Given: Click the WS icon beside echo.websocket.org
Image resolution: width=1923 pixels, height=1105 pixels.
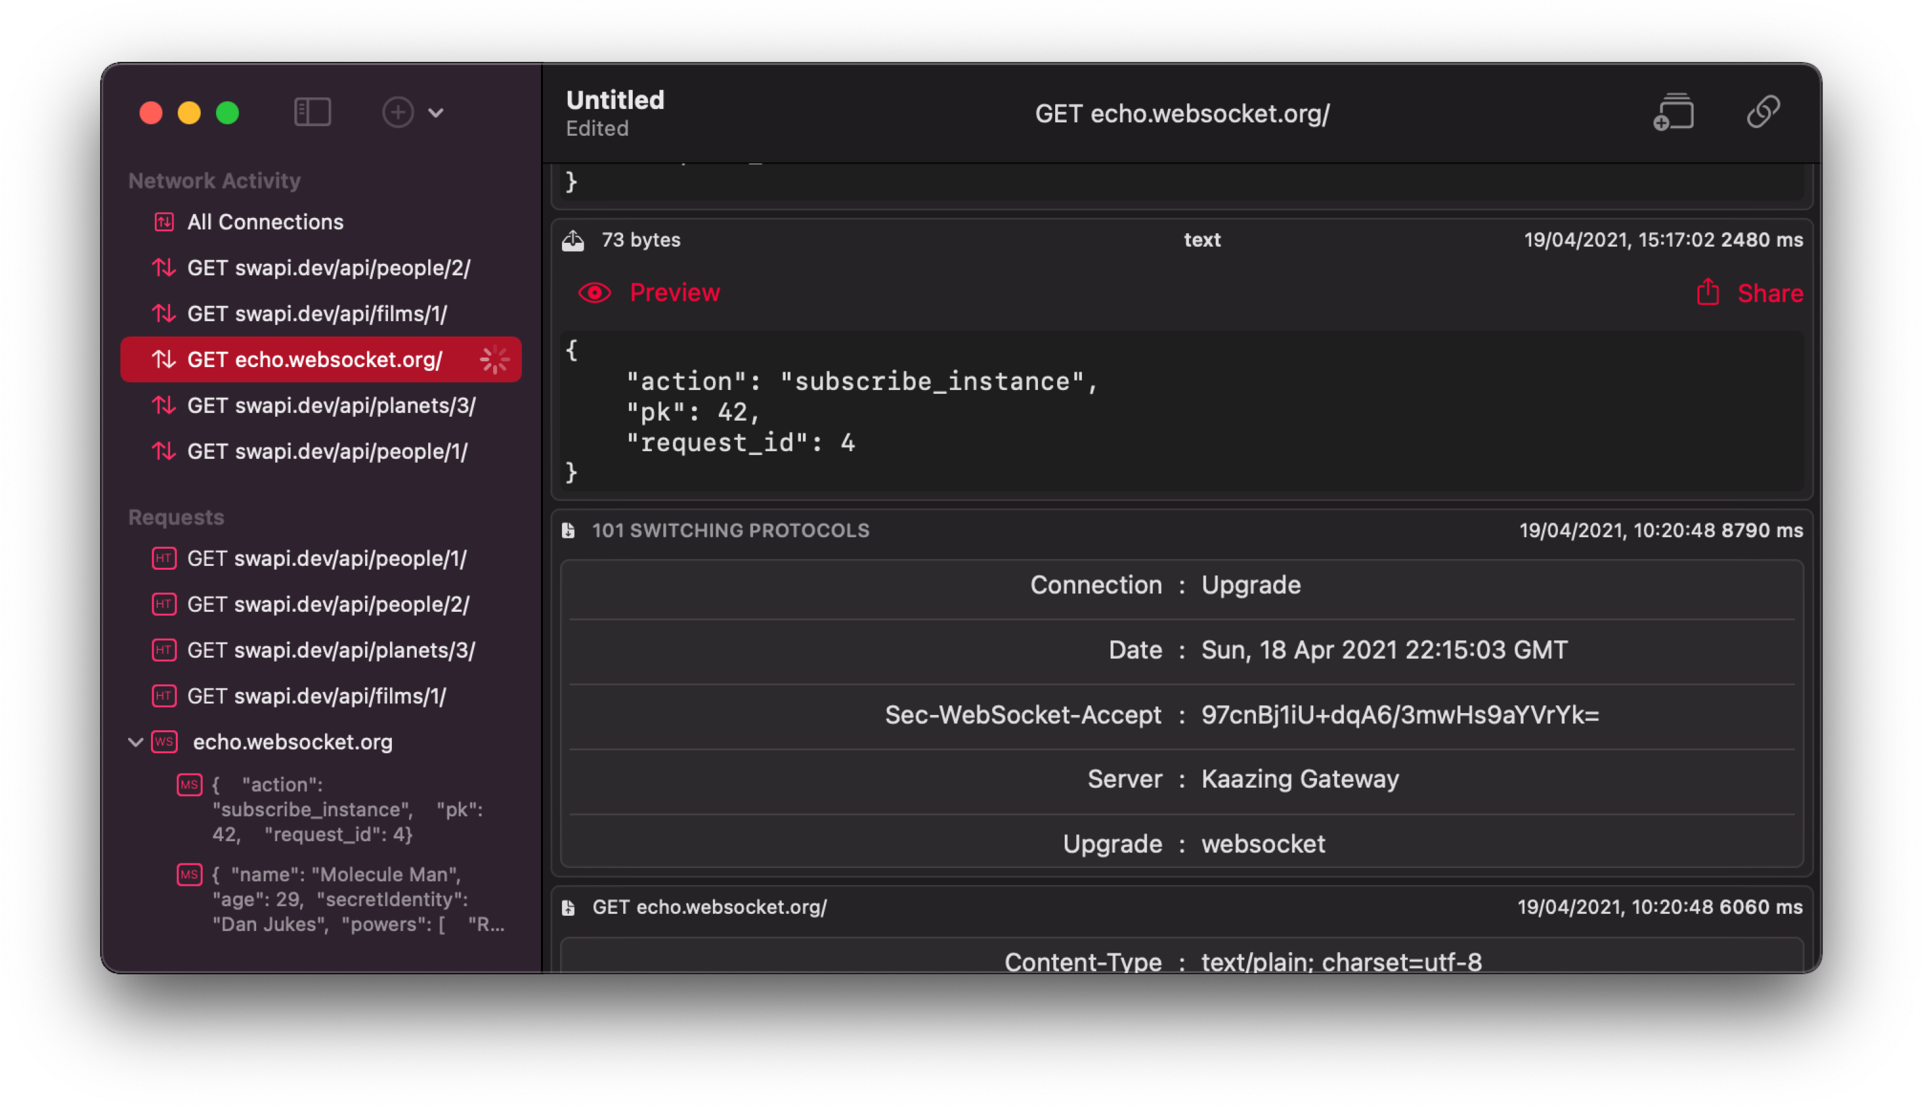Looking at the screenshot, I should point(164,742).
